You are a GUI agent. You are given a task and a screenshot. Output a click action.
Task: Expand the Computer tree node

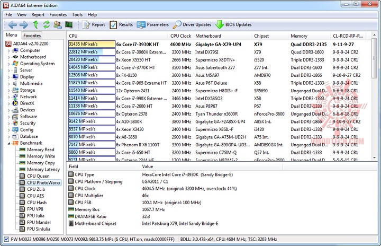(9, 51)
